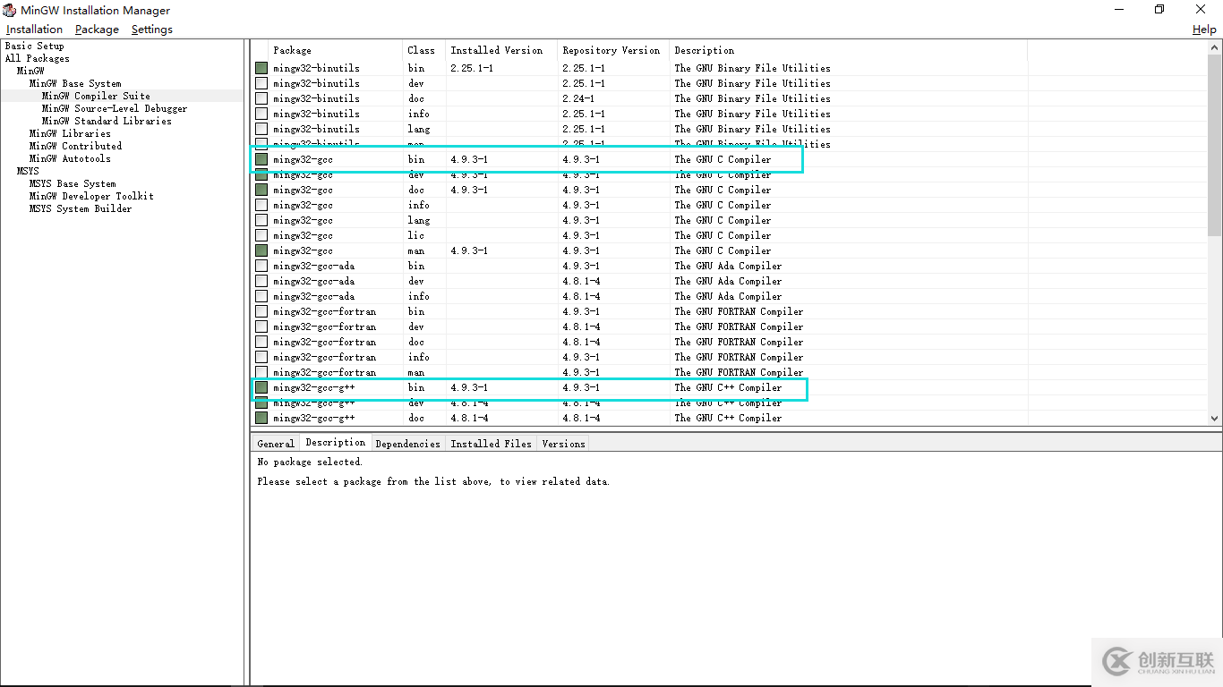Switch to the Versions tab

(563, 444)
